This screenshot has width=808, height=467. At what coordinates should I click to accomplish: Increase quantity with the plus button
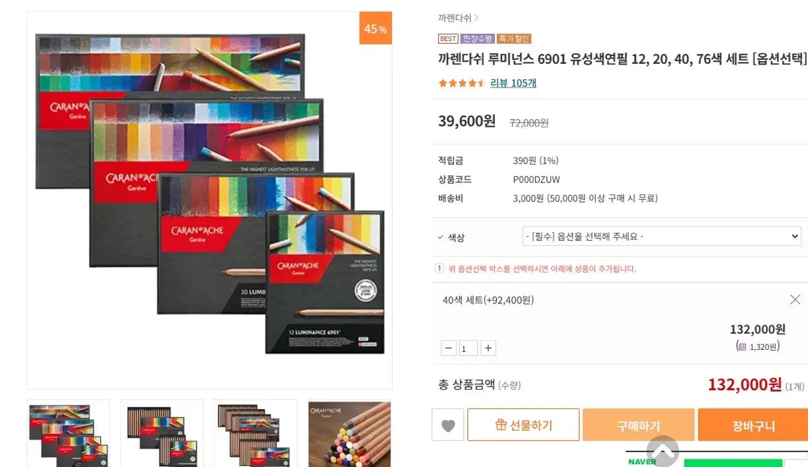(489, 348)
